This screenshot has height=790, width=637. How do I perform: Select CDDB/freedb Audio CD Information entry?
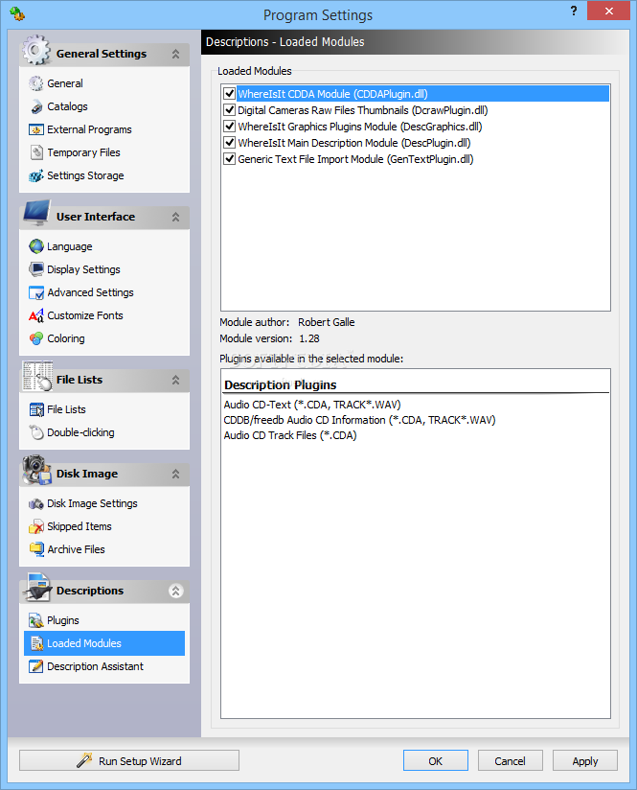(x=359, y=420)
